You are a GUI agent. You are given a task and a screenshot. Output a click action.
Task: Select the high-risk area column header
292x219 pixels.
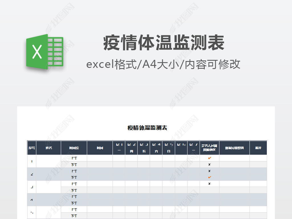click(210, 148)
